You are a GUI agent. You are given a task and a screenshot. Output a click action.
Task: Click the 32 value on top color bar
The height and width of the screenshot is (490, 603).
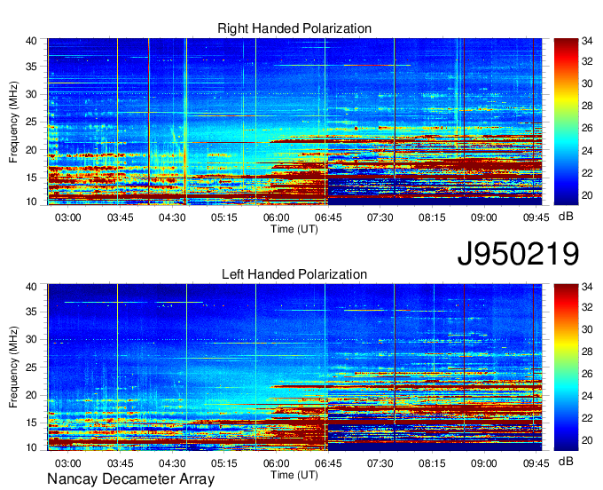(x=587, y=61)
